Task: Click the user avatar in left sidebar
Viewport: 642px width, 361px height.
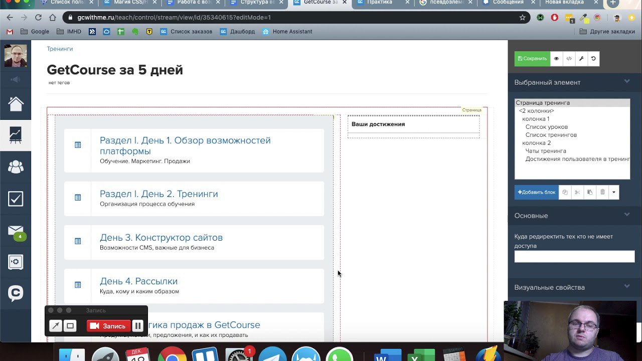Action: (16, 56)
